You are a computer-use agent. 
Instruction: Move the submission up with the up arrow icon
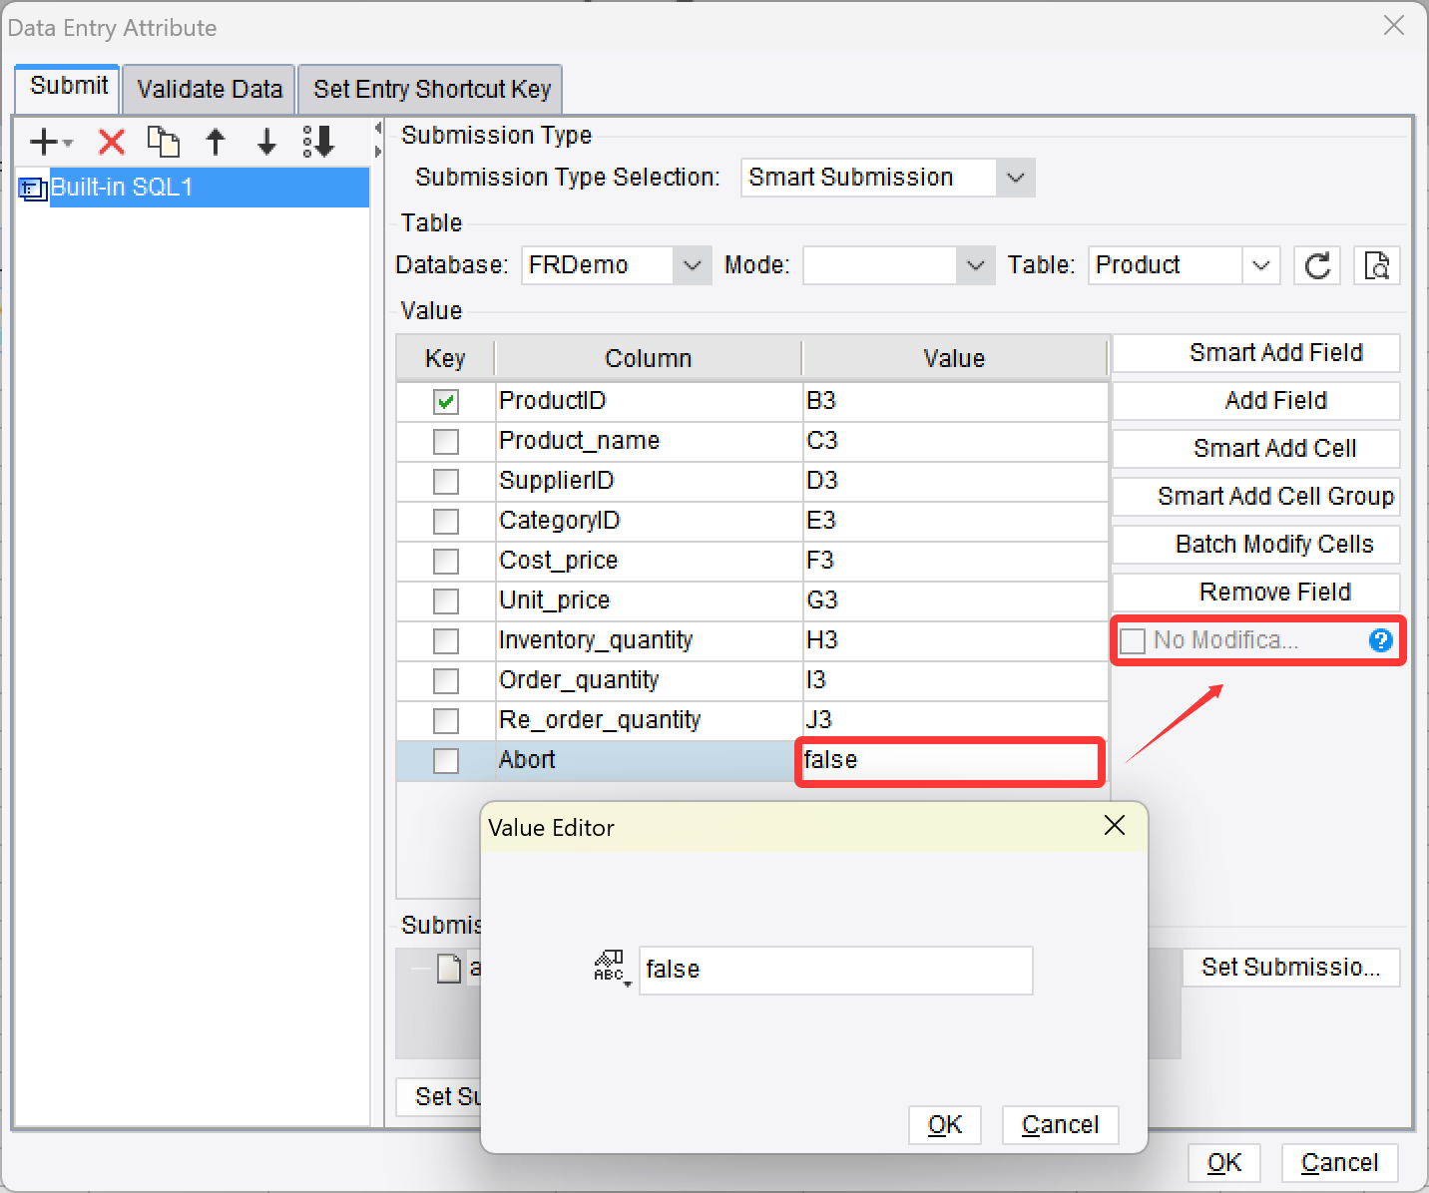click(x=216, y=142)
